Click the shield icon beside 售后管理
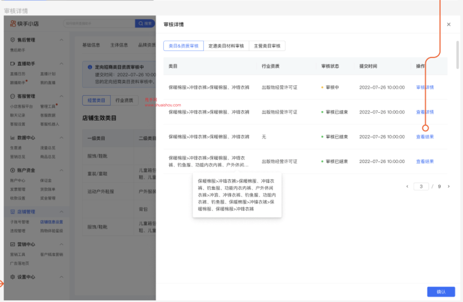This screenshot has width=463, height=302. click(12, 40)
